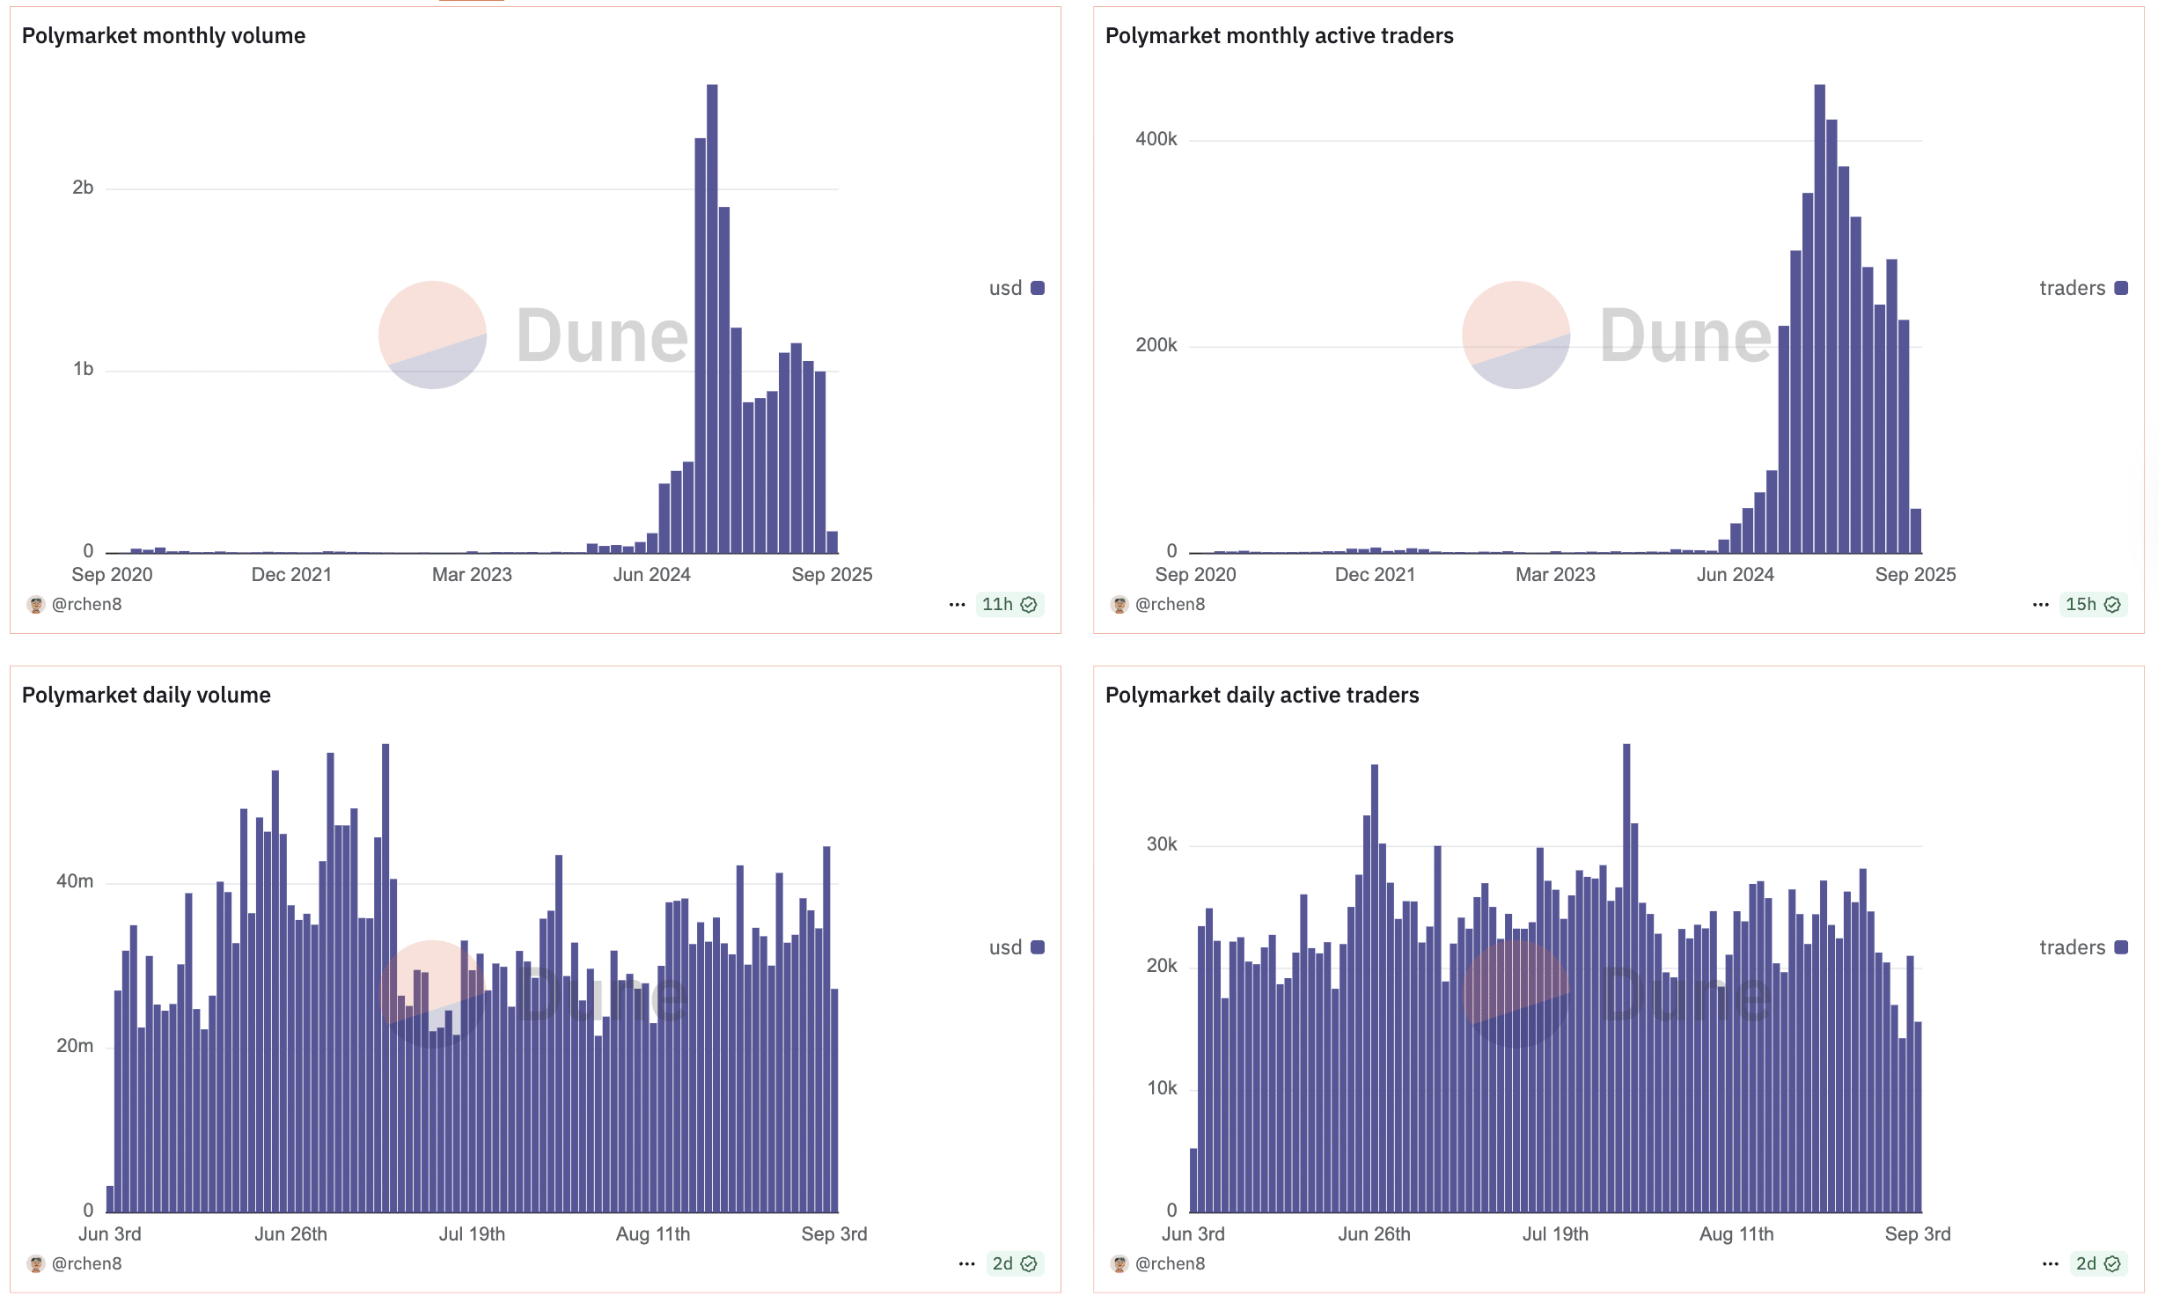The image size is (2158, 1303).
Task: Click the 15h refresh status badge
Action: [2092, 605]
